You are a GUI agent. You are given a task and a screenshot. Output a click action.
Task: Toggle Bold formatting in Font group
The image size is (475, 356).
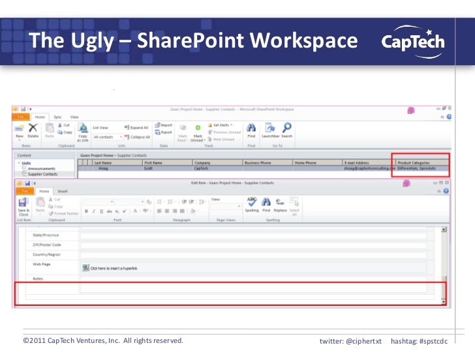[86, 211]
